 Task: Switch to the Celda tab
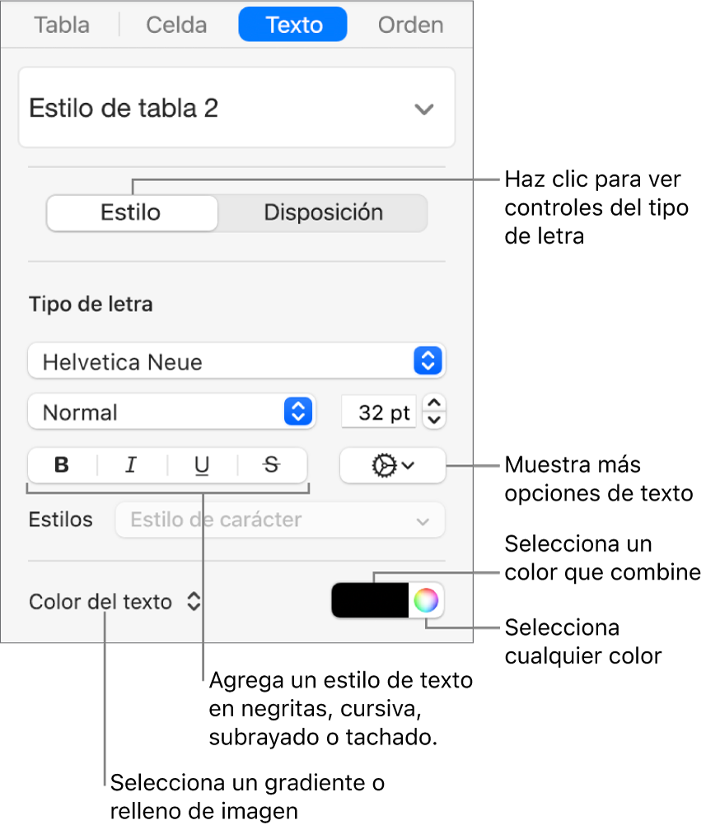pos(175,25)
